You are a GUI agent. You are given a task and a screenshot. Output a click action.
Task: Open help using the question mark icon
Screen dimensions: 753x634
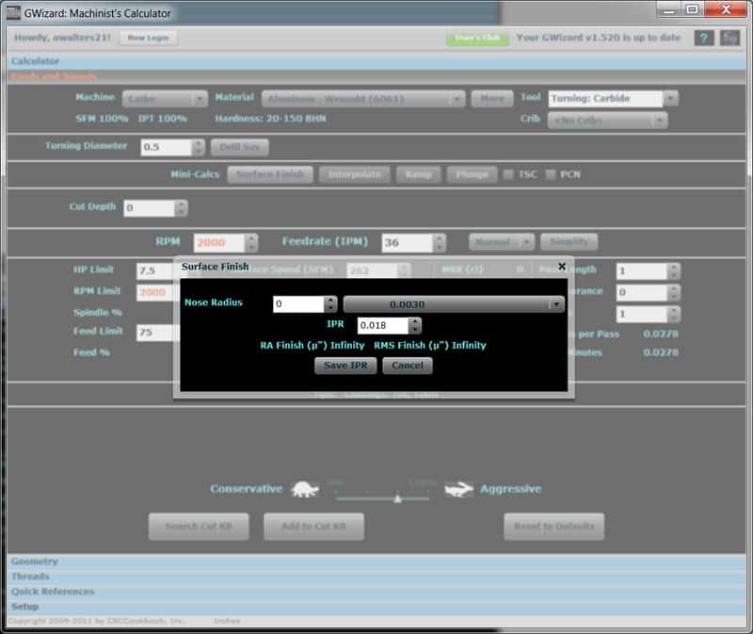(703, 37)
